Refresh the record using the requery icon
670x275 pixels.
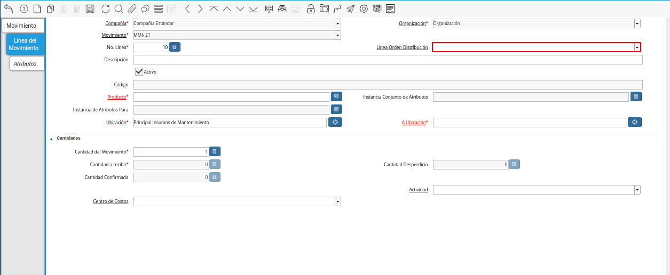[106, 9]
